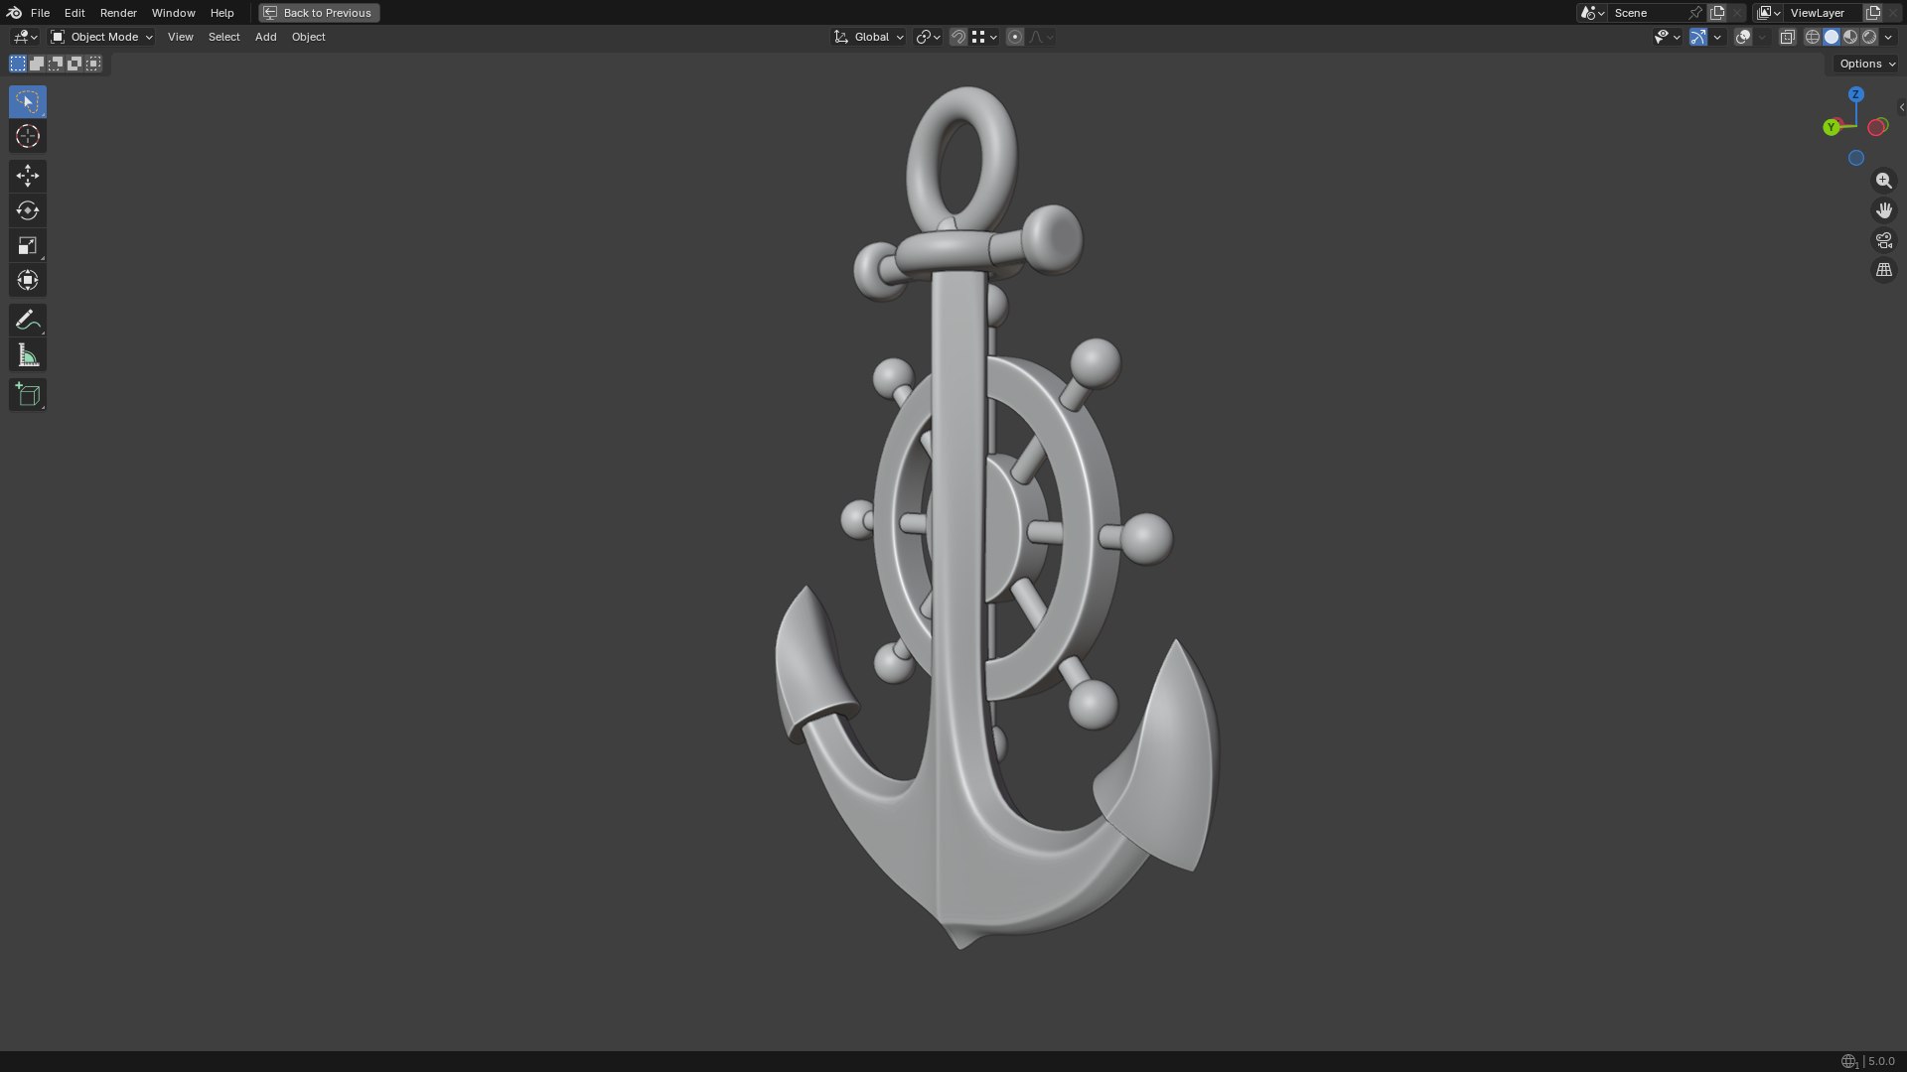This screenshot has width=1907, height=1072.
Task: Switch perspective/orthographic with grid icon
Action: [1883, 270]
